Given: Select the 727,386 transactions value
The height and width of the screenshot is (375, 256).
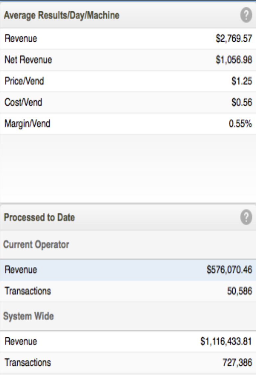Looking at the screenshot, I should [237, 363].
